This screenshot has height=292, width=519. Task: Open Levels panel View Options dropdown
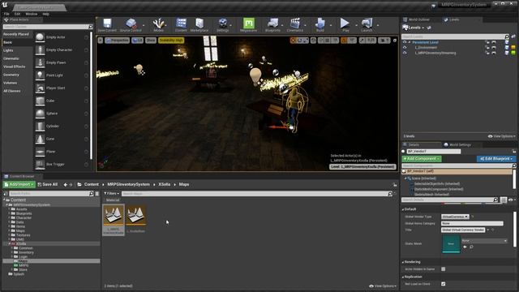click(x=502, y=136)
